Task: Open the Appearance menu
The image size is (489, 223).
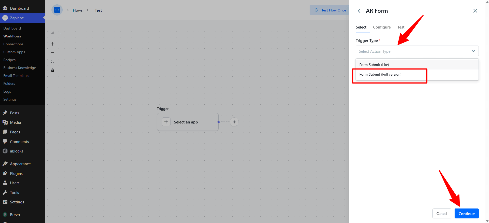Action: pos(22,164)
